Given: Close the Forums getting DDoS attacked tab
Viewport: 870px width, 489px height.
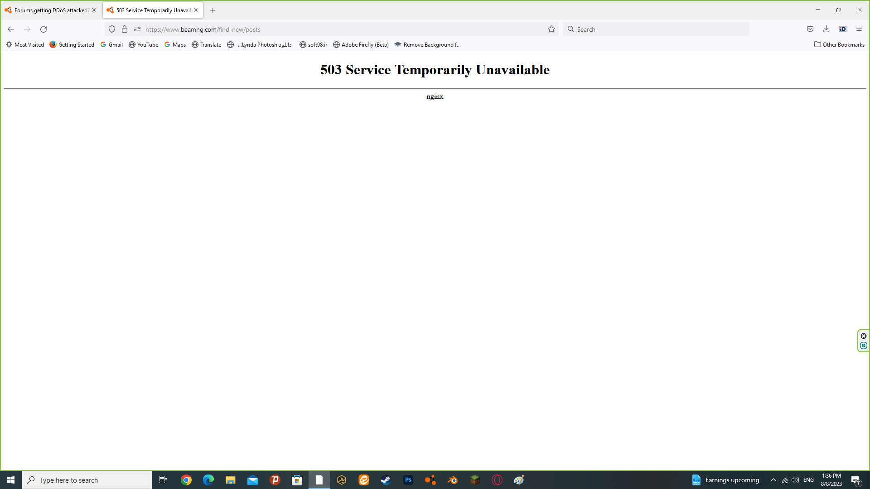Looking at the screenshot, I should pyautogui.click(x=94, y=10).
